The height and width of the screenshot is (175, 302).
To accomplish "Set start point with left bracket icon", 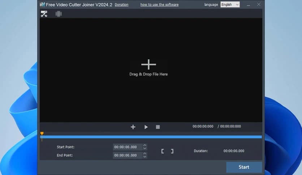I will 163,151.
